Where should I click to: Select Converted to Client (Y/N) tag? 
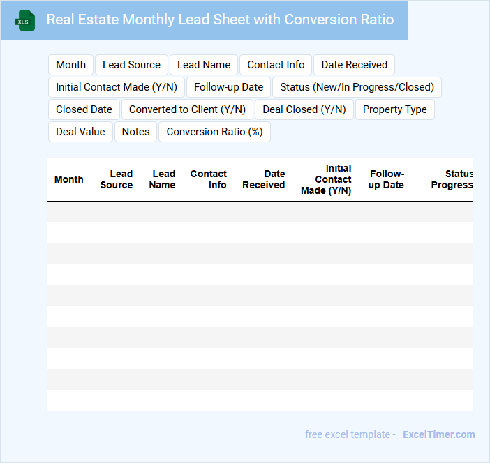187,109
